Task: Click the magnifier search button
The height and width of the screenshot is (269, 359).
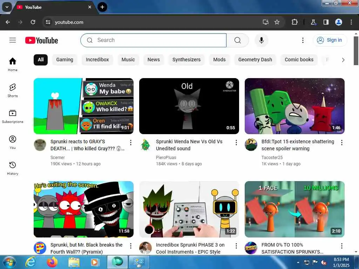Action: coord(238,40)
